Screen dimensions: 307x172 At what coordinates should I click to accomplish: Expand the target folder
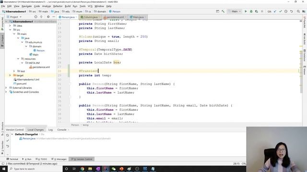coord(10,75)
